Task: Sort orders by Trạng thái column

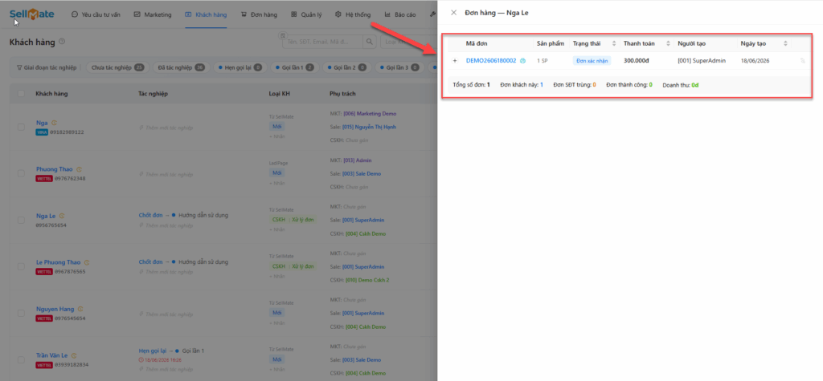Action: (x=614, y=43)
